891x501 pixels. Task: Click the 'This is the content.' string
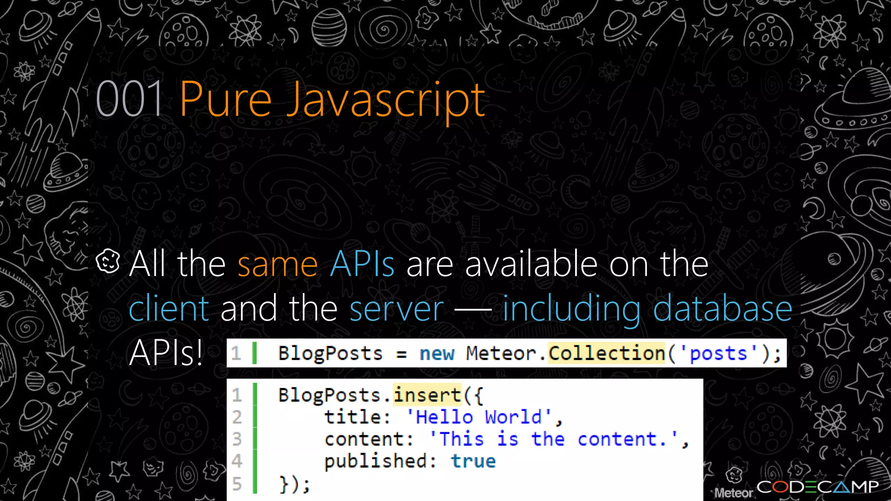pyautogui.click(x=554, y=438)
